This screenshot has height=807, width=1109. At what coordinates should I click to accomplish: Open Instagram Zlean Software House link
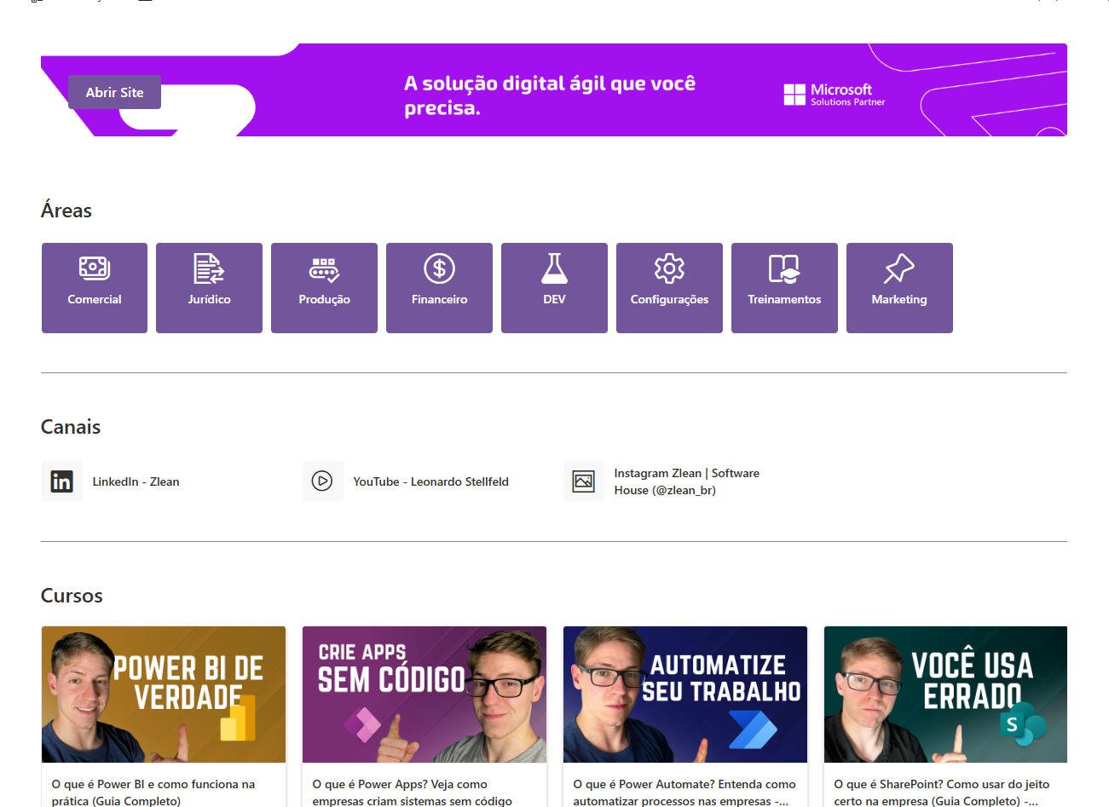[686, 481]
